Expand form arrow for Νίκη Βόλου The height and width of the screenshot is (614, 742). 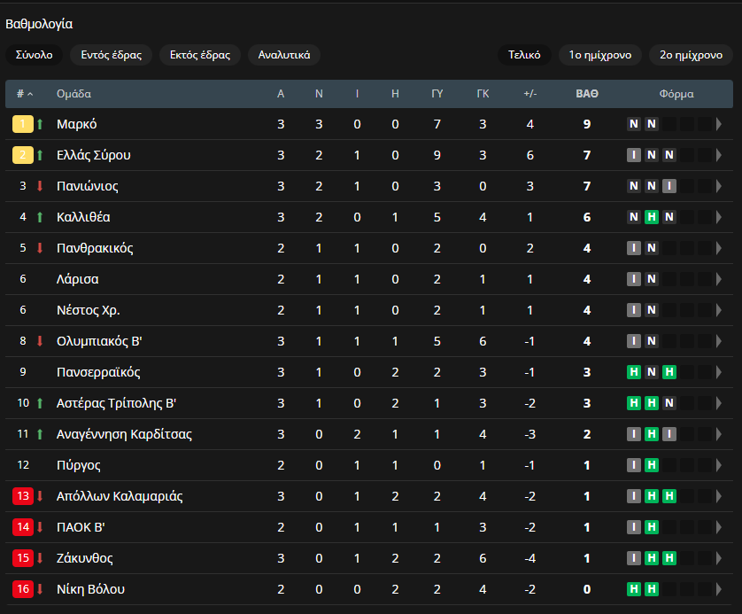[x=719, y=589]
